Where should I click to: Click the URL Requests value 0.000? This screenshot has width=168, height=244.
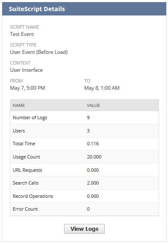(x=93, y=170)
